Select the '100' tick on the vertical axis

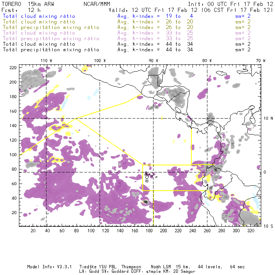tap(13, 155)
